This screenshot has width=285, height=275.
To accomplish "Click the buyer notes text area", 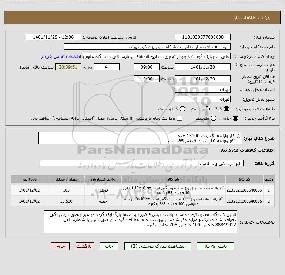I will (x=140, y=222).
